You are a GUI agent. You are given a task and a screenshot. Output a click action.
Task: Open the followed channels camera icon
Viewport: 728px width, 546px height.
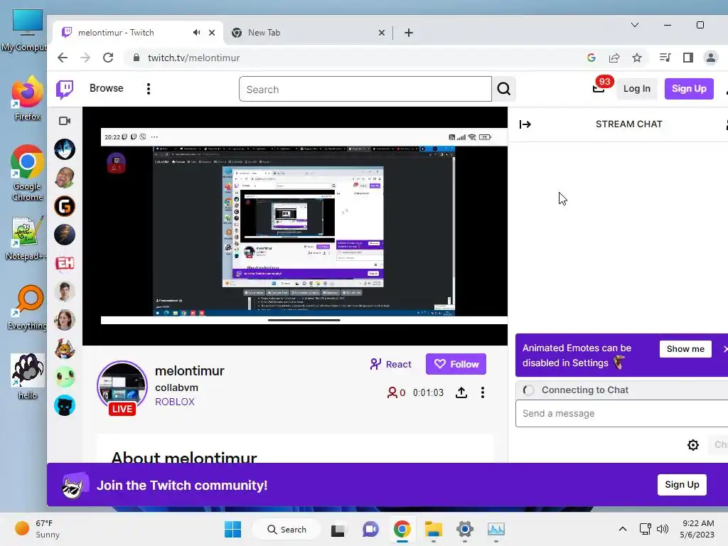click(65, 121)
